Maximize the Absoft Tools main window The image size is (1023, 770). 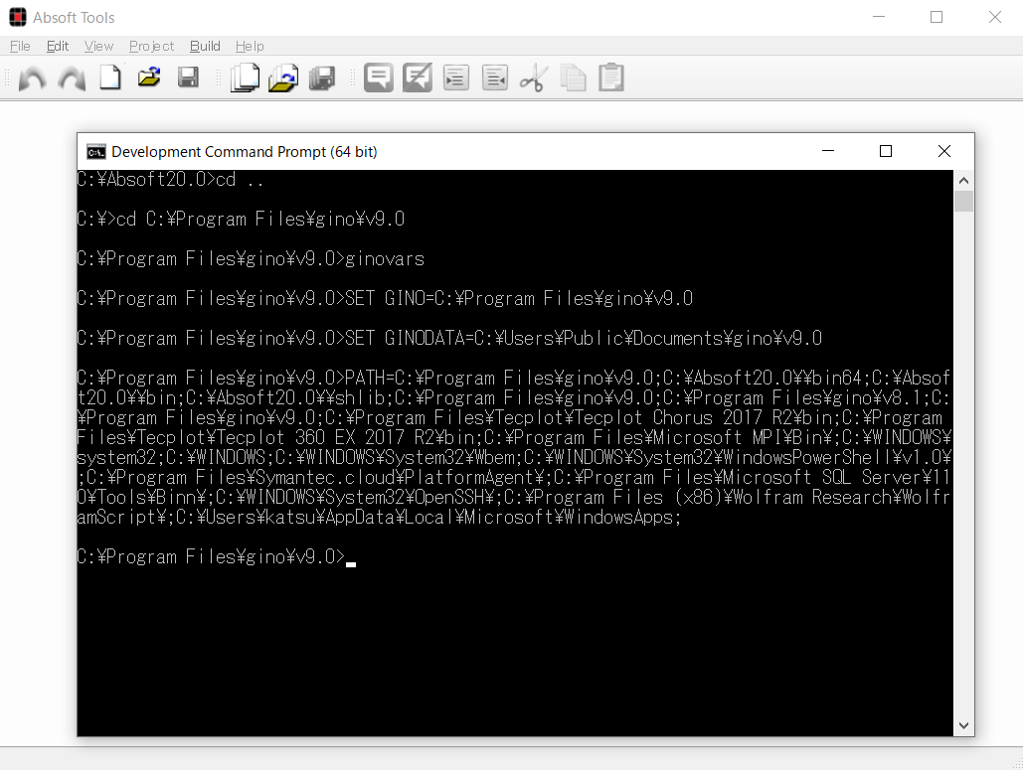(x=937, y=18)
